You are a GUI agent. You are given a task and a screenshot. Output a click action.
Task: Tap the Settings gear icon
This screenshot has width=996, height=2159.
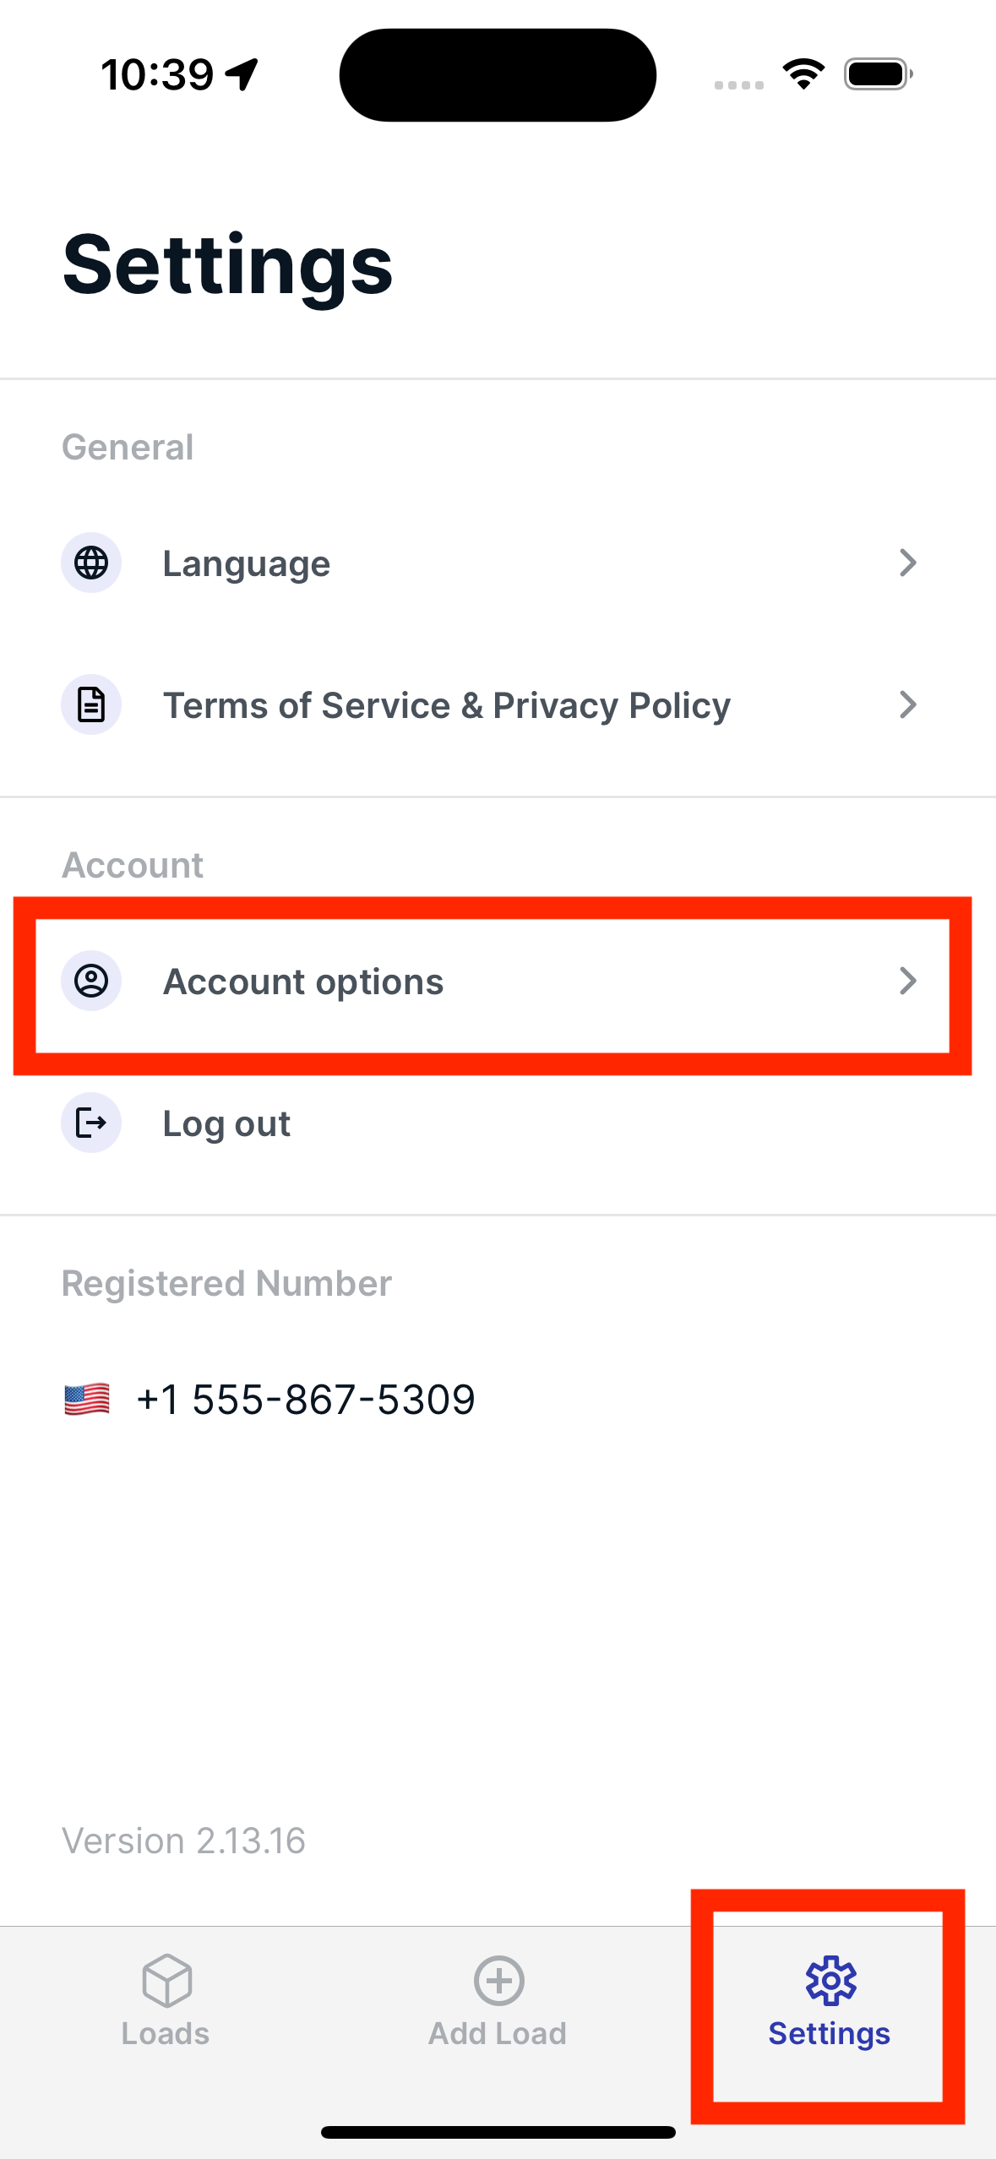[830, 1980]
